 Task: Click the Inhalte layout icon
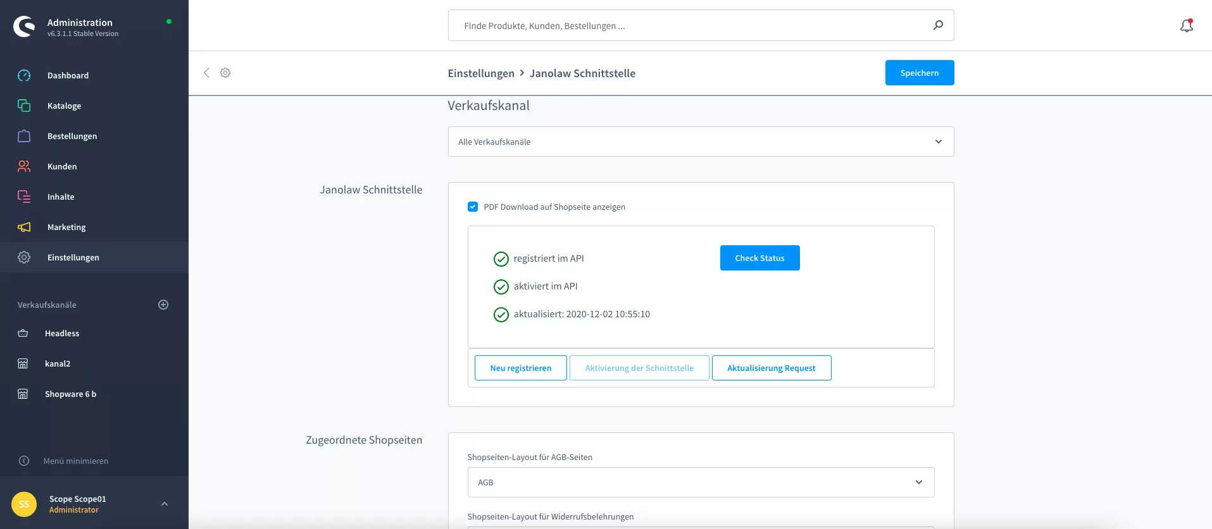coord(24,197)
